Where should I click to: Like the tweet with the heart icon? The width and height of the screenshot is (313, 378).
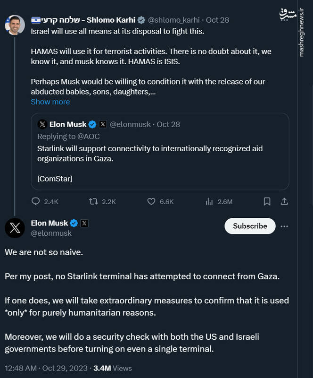[151, 201]
